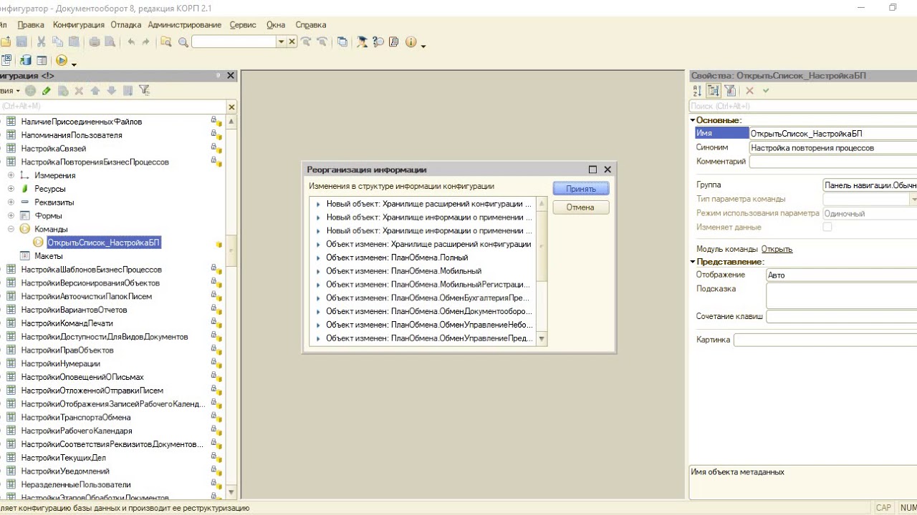
Task: Click the Cut scissors icon in the toolbar
Action: point(41,42)
